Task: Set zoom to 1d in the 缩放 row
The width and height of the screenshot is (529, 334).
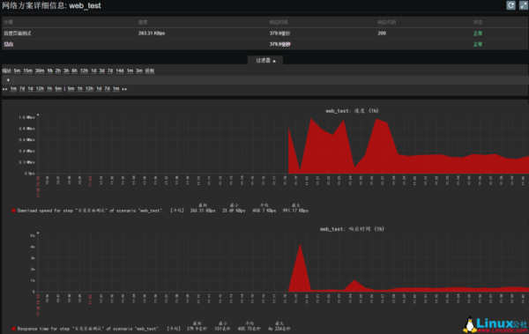Action: 93,71
